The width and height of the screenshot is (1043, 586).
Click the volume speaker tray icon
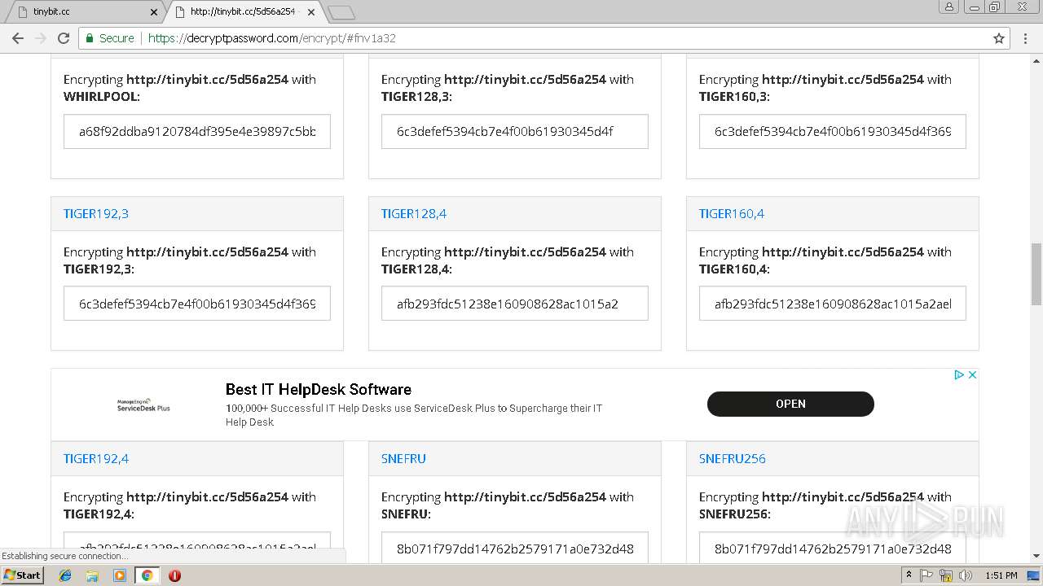tap(964, 575)
